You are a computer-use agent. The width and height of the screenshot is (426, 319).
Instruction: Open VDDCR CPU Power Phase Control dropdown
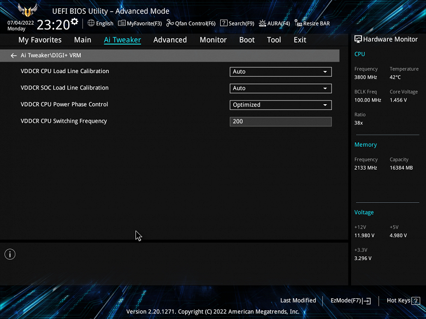[281, 105]
